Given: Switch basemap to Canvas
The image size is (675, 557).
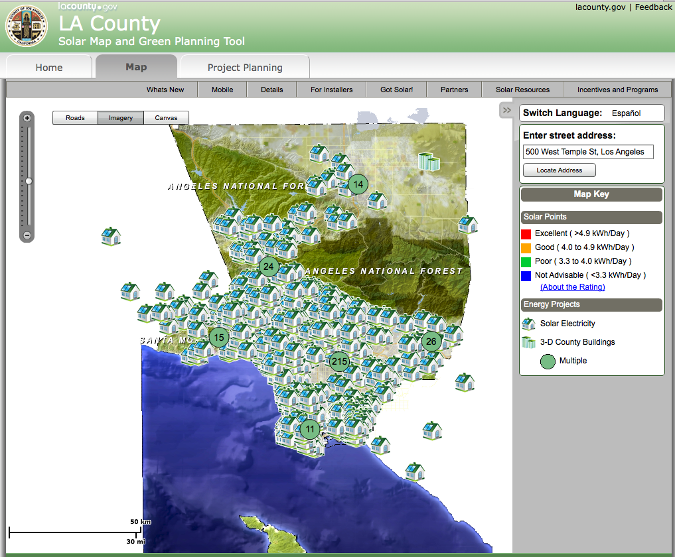Looking at the screenshot, I should 166,118.
